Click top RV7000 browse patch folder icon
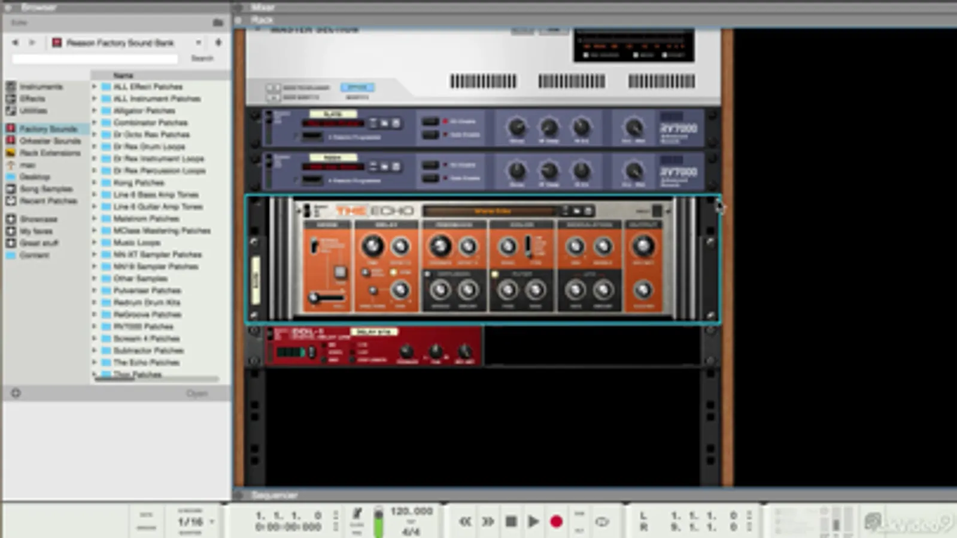 pos(384,123)
